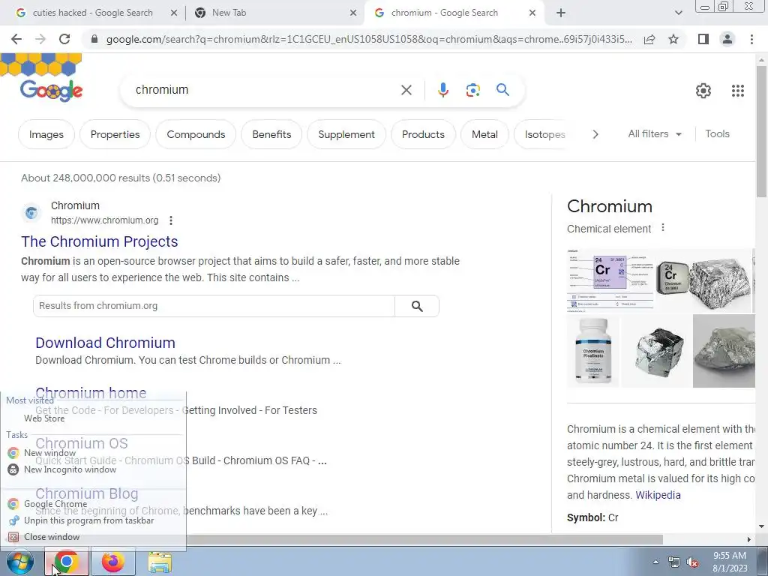Filter results by Benefits
This screenshot has height=576, width=768.
pos(271,134)
